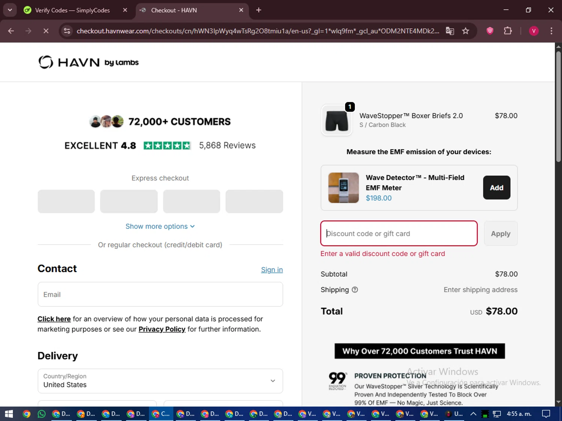Click the address bar URL
The width and height of the screenshot is (562, 421).
pos(258,31)
